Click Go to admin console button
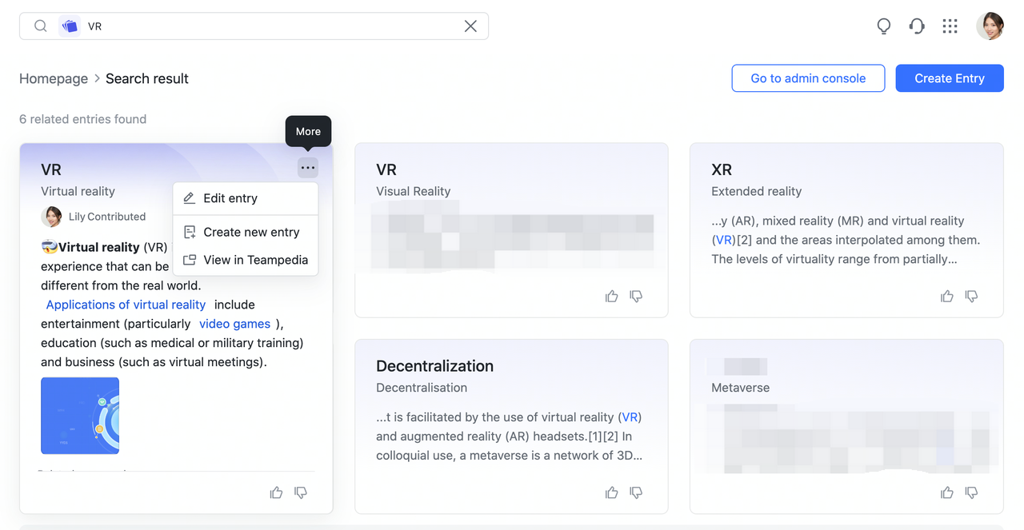 click(808, 78)
